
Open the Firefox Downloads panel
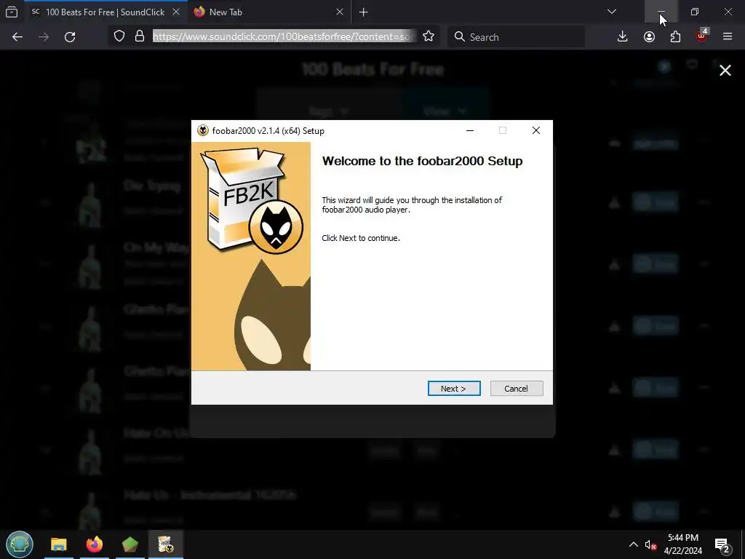coord(623,36)
